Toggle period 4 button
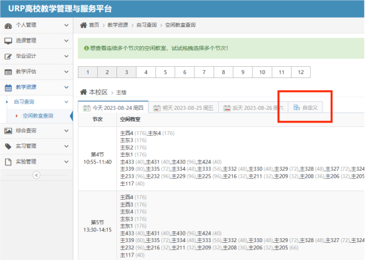 146,72
